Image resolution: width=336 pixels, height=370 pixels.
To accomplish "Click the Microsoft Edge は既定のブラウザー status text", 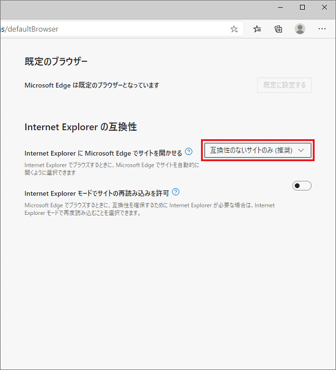I will coord(92,85).
